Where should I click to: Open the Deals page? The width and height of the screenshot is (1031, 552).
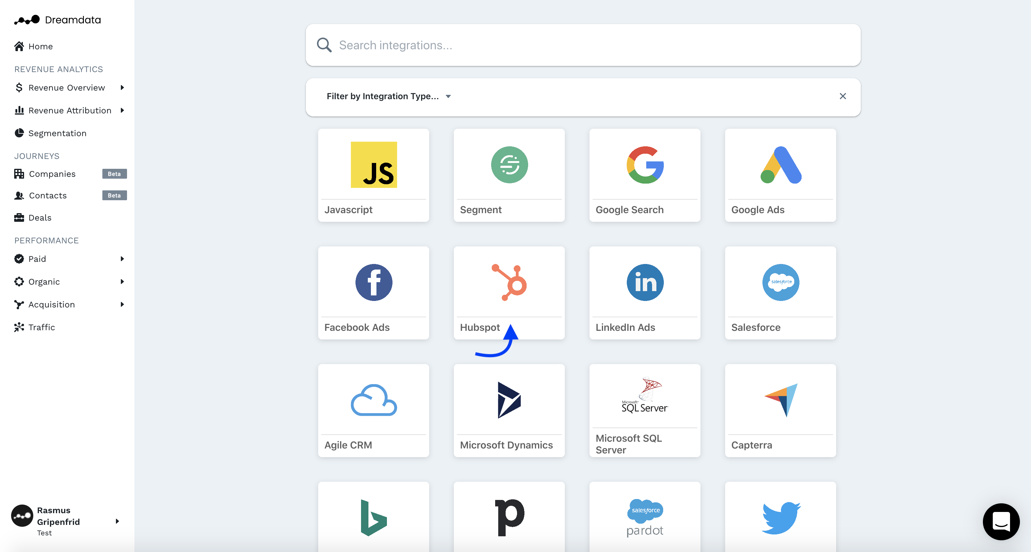pyautogui.click(x=40, y=217)
